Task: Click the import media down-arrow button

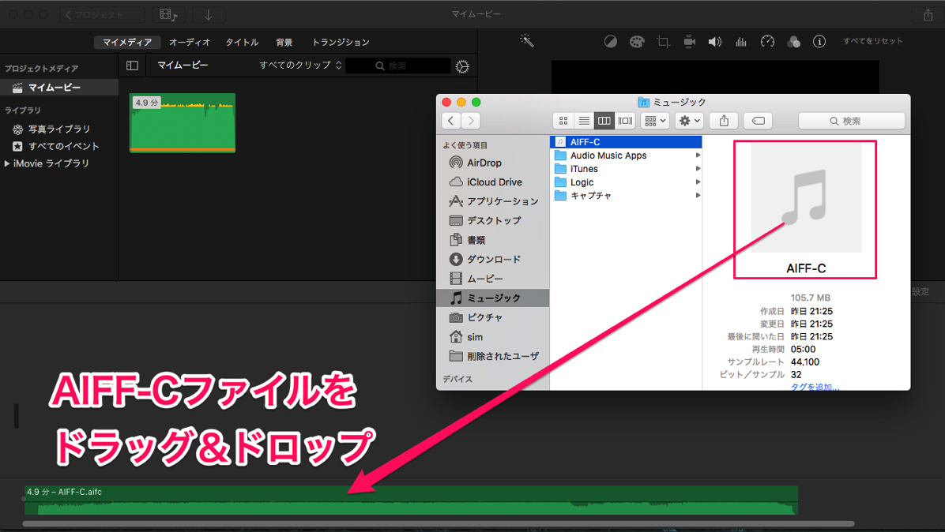Action: pos(209,14)
